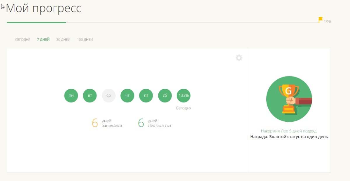Screen dimensions: 350x181
Task: Select the Thursday "чт" day circle
Action: [127, 95]
